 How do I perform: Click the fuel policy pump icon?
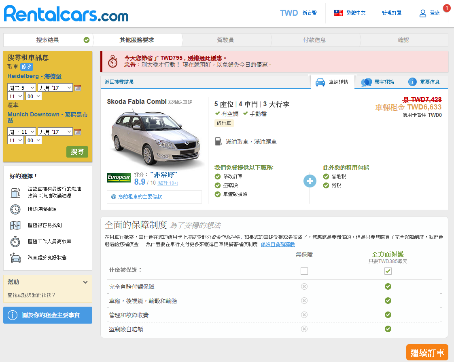tap(219, 142)
